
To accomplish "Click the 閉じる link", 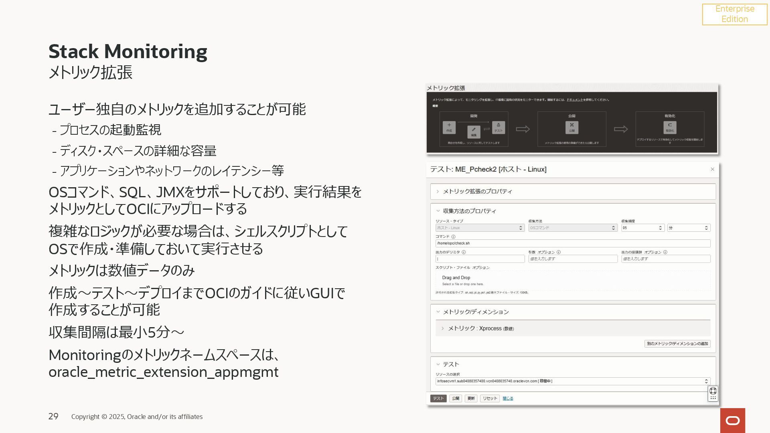I will click(x=508, y=399).
